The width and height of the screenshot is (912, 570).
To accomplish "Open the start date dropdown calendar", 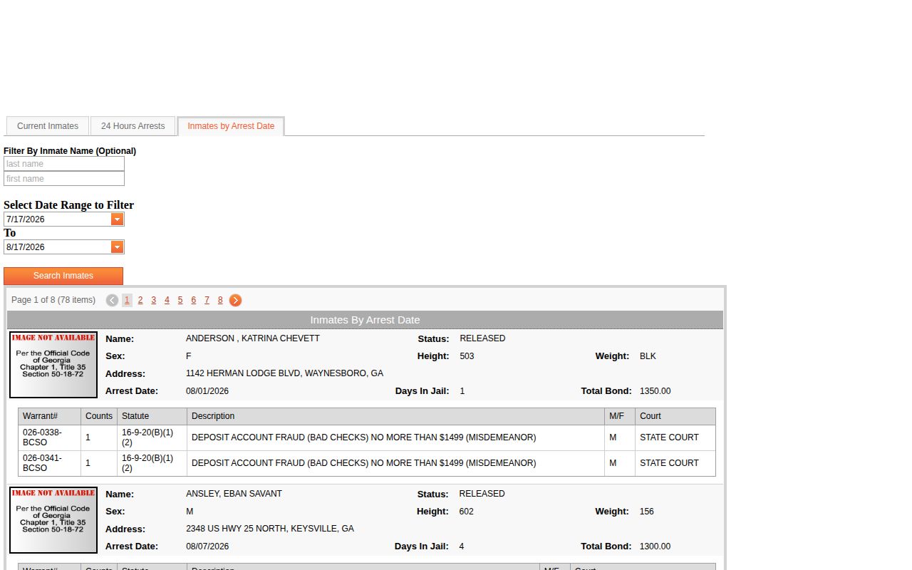I will tap(118, 219).
